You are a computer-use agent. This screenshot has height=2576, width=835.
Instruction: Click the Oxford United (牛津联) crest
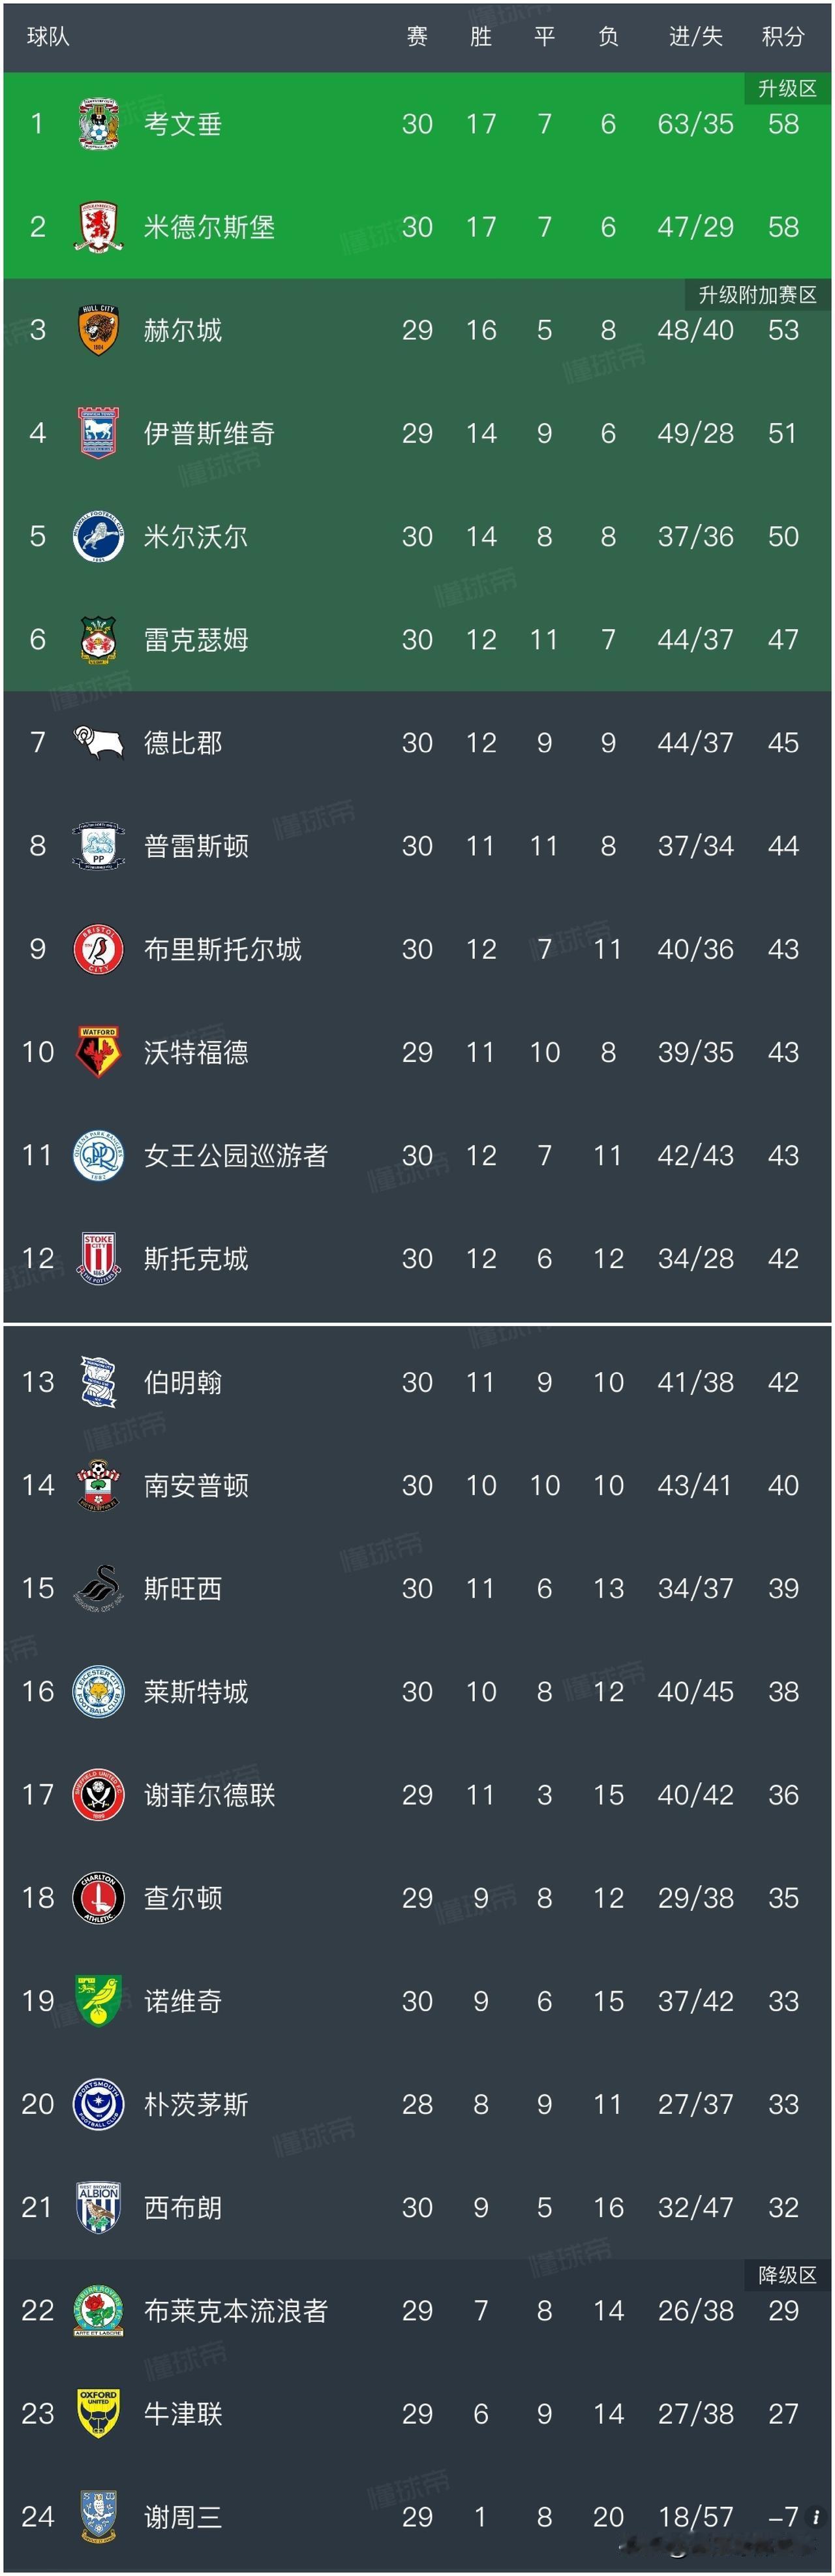[x=99, y=2413]
